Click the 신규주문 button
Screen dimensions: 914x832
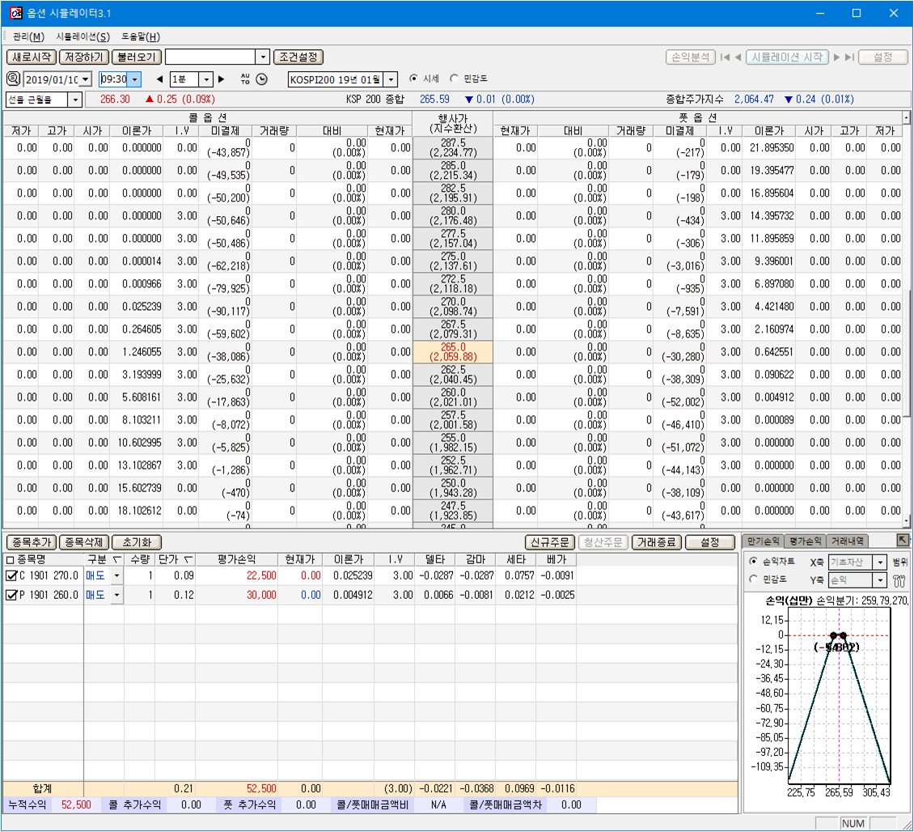click(550, 542)
